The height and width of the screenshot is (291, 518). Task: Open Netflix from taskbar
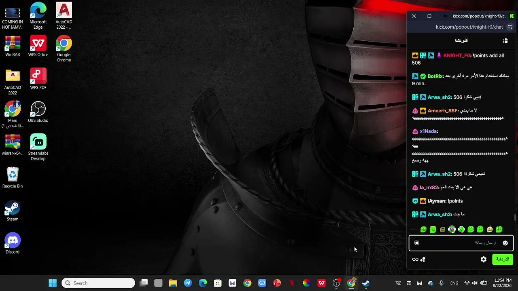(292, 283)
